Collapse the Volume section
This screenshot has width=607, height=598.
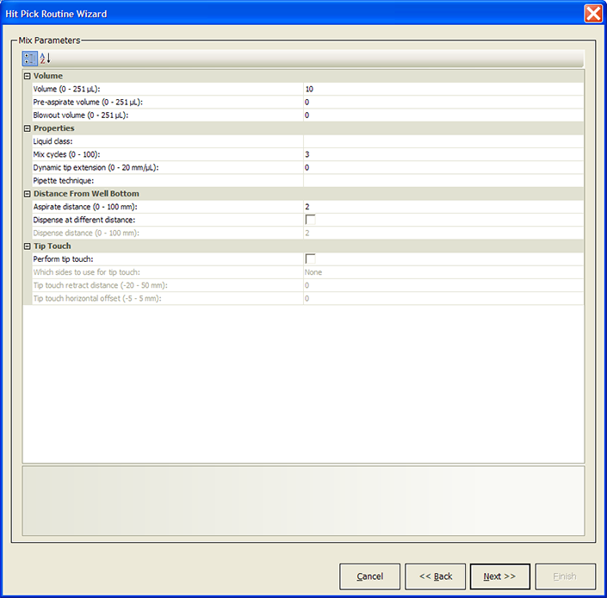(x=27, y=77)
